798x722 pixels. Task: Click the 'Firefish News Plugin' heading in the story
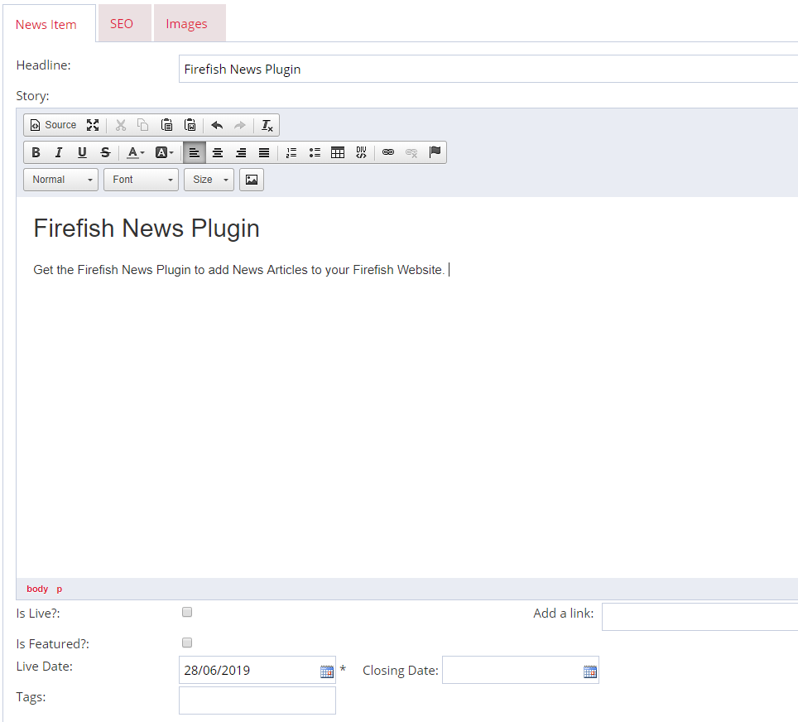[x=147, y=228]
